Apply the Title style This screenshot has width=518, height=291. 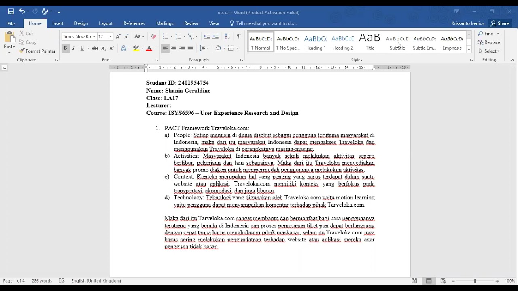point(370,42)
